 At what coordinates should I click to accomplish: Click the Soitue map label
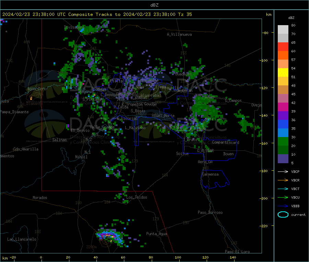pos(182,154)
